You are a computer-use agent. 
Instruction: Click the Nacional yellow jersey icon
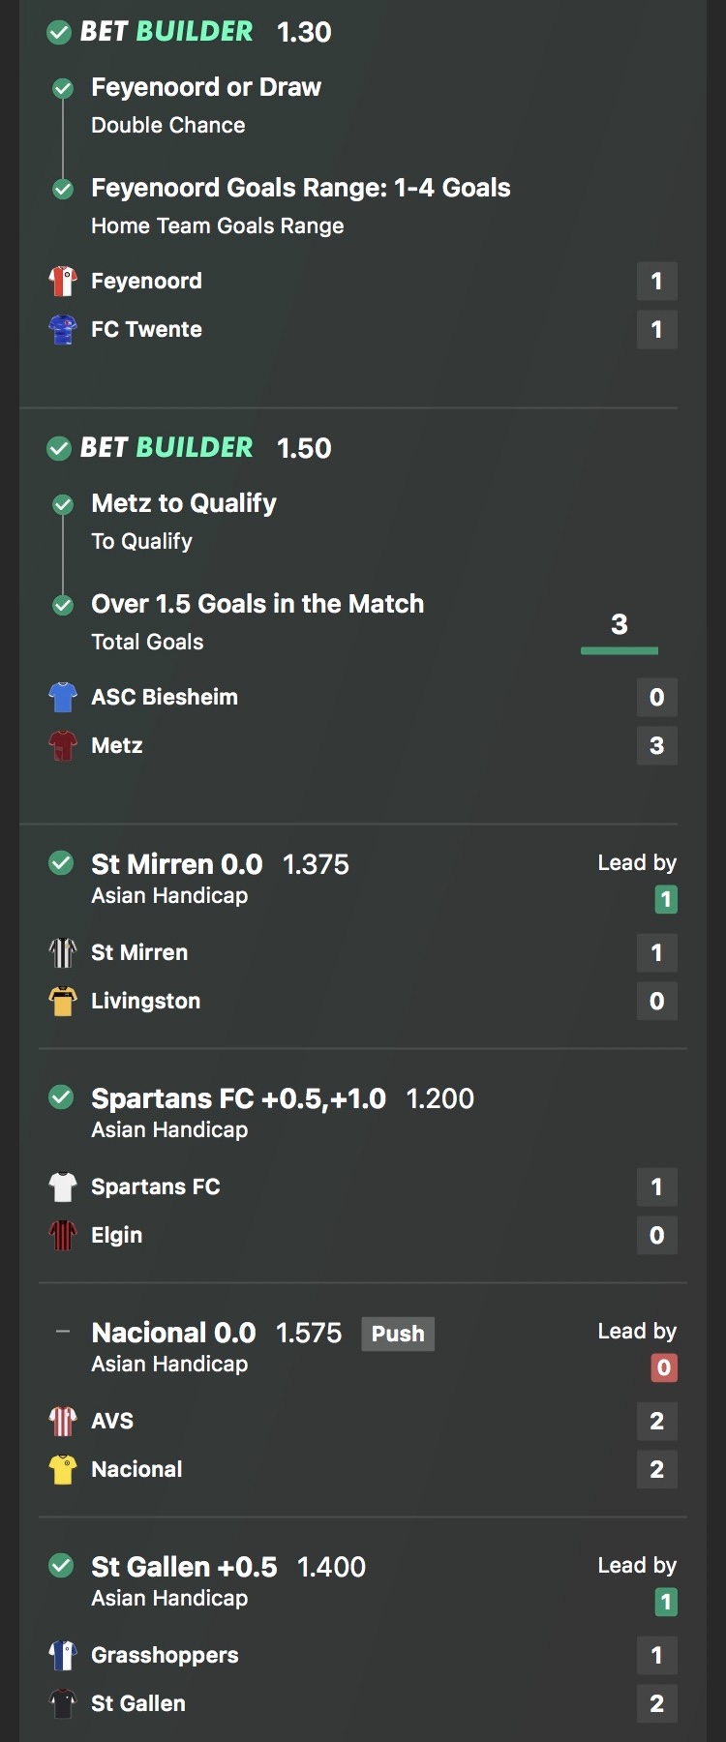63,1470
